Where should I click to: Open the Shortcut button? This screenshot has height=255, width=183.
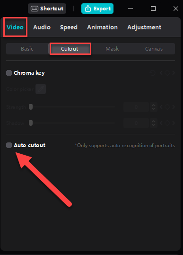(x=47, y=9)
